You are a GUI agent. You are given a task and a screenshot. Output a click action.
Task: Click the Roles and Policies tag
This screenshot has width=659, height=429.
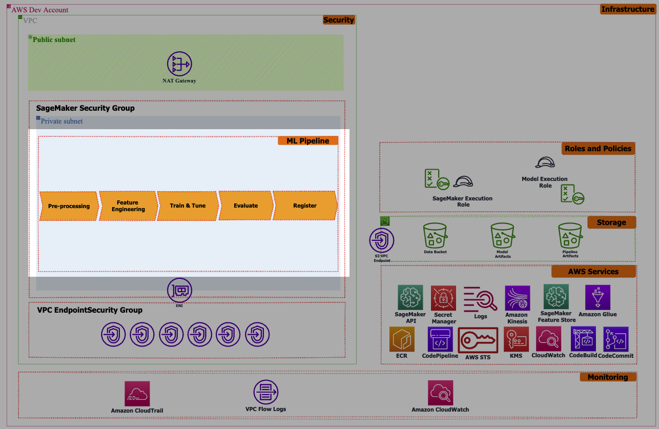598,149
